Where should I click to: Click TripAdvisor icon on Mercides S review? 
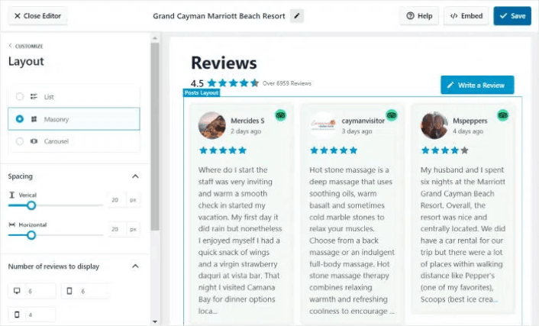(280, 115)
